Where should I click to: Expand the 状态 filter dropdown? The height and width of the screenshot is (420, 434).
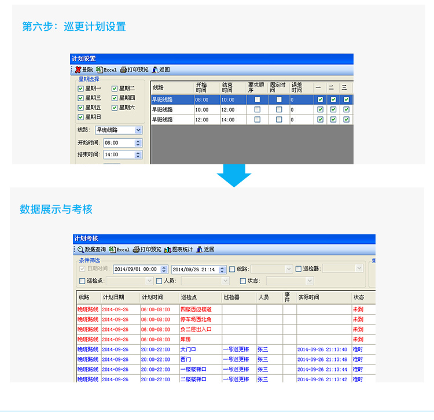tap(309, 281)
